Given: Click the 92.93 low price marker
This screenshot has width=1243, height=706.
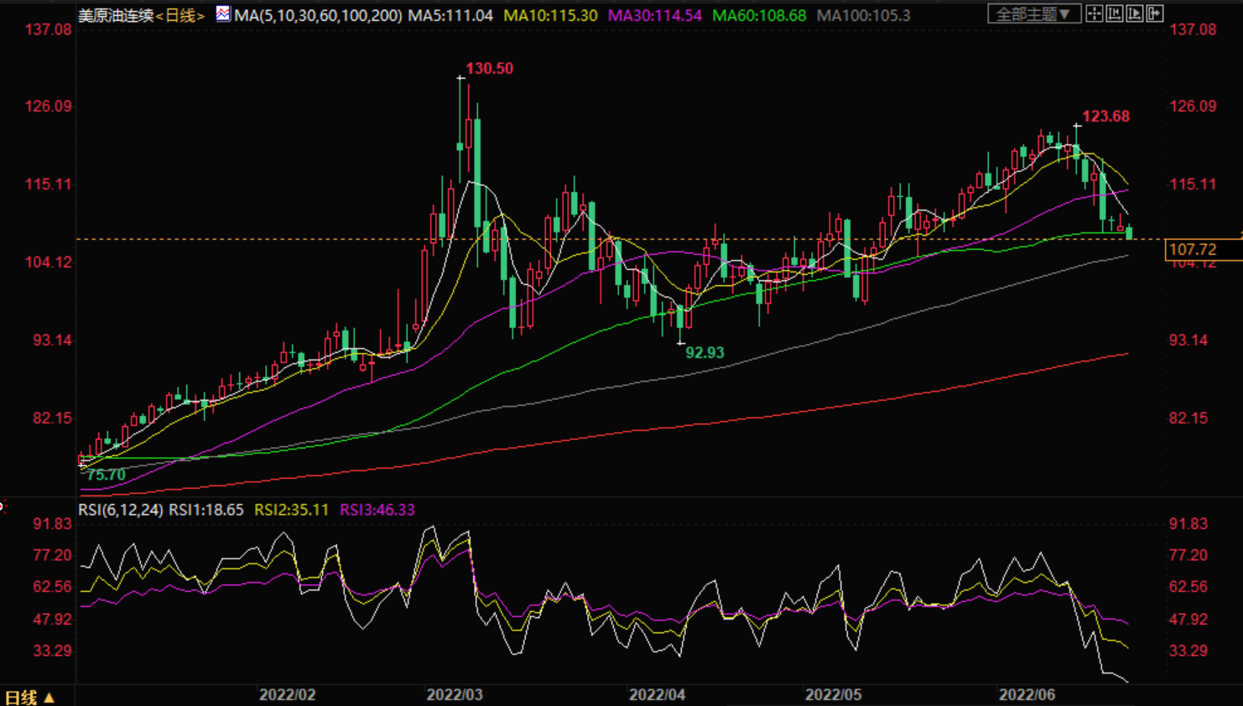Looking at the screenshot, I should click(705, 353).
